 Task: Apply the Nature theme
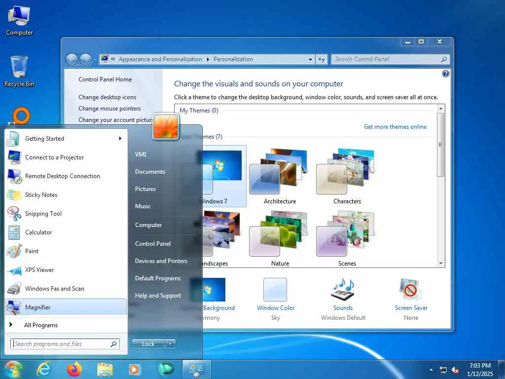pyautogui.click(x=280, y=238)
